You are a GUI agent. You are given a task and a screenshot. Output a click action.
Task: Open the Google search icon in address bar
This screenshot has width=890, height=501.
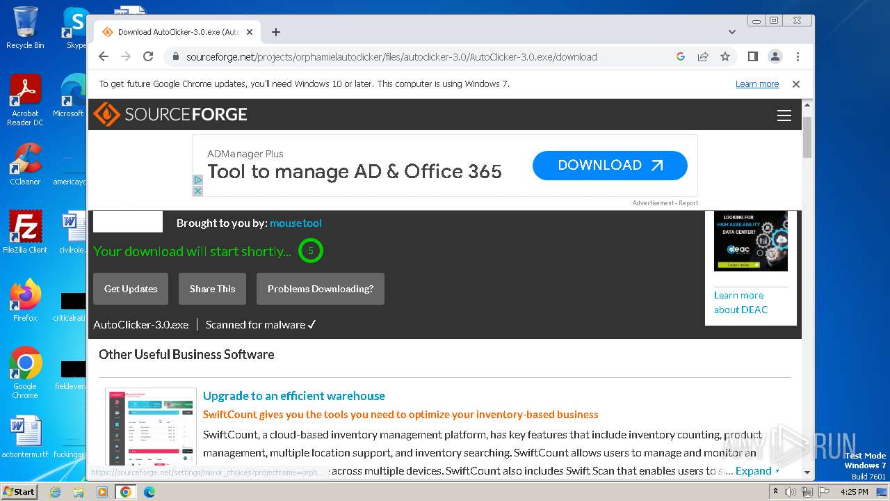point(681,57)
